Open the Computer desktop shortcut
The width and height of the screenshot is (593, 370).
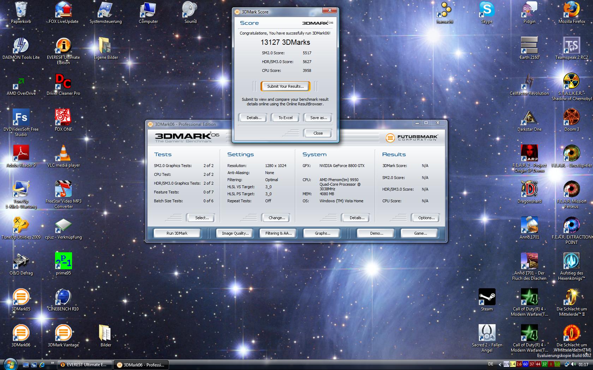pos(148,13)
